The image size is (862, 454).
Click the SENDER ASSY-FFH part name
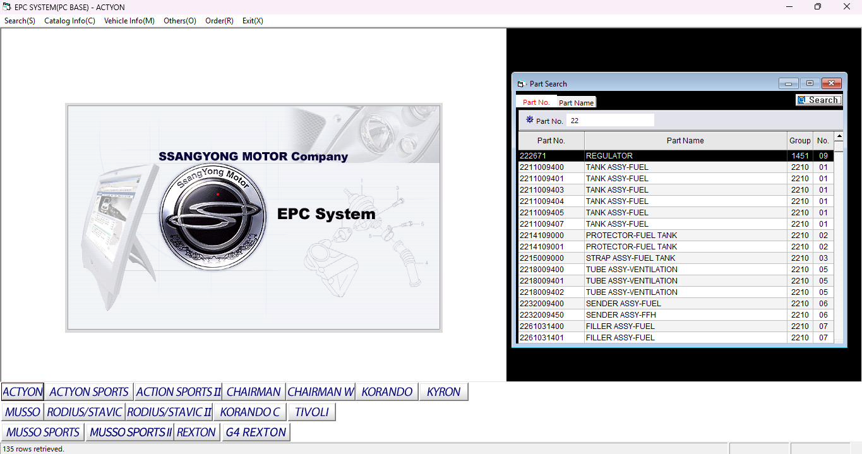[x=621, y=315]
